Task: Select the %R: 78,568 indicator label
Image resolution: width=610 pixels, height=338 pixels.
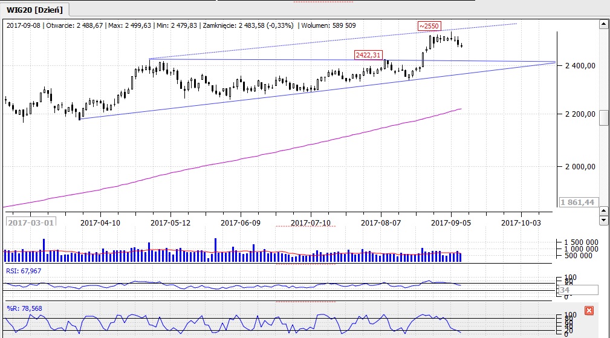Action: pyautogui.click(x=24, y=308)
